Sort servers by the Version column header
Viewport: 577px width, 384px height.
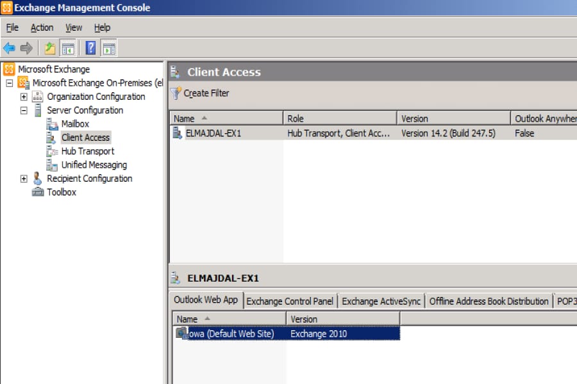tap(454, 118)
